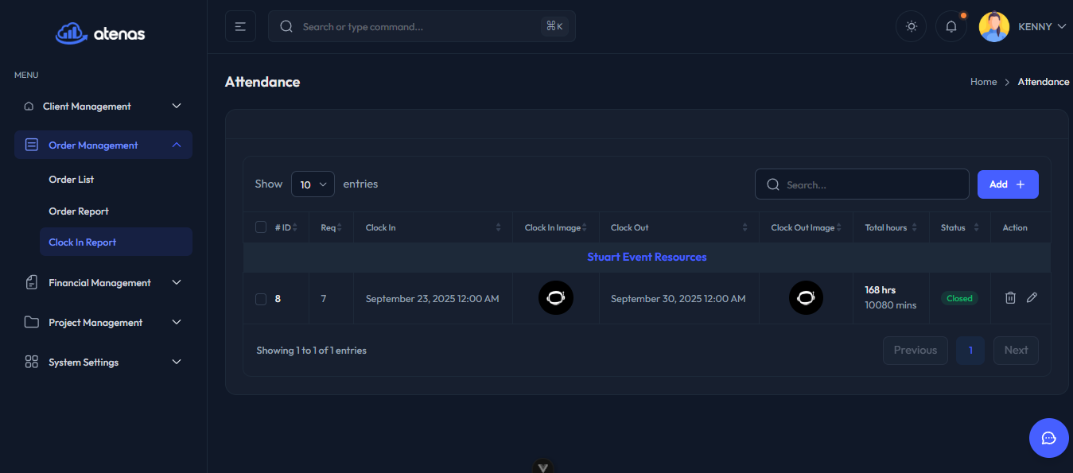Expand the System Settings menu

pyautogui.click(x=103, y=363)
